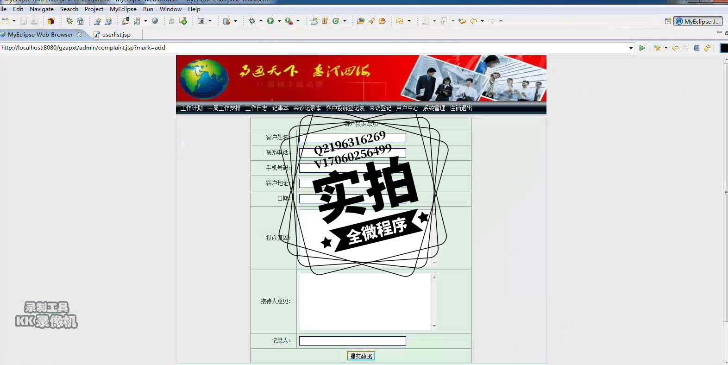Expand the toolbar Back history dropdown
728x365 pixels.
482,21
